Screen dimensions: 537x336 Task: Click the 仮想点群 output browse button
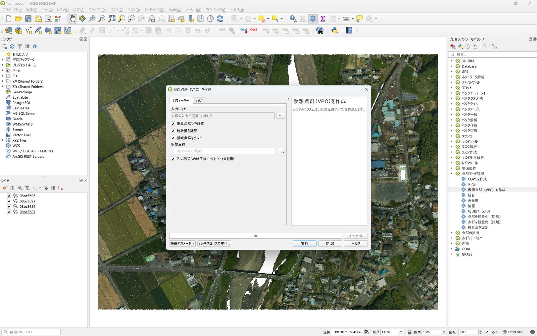(x=281, y=151)
